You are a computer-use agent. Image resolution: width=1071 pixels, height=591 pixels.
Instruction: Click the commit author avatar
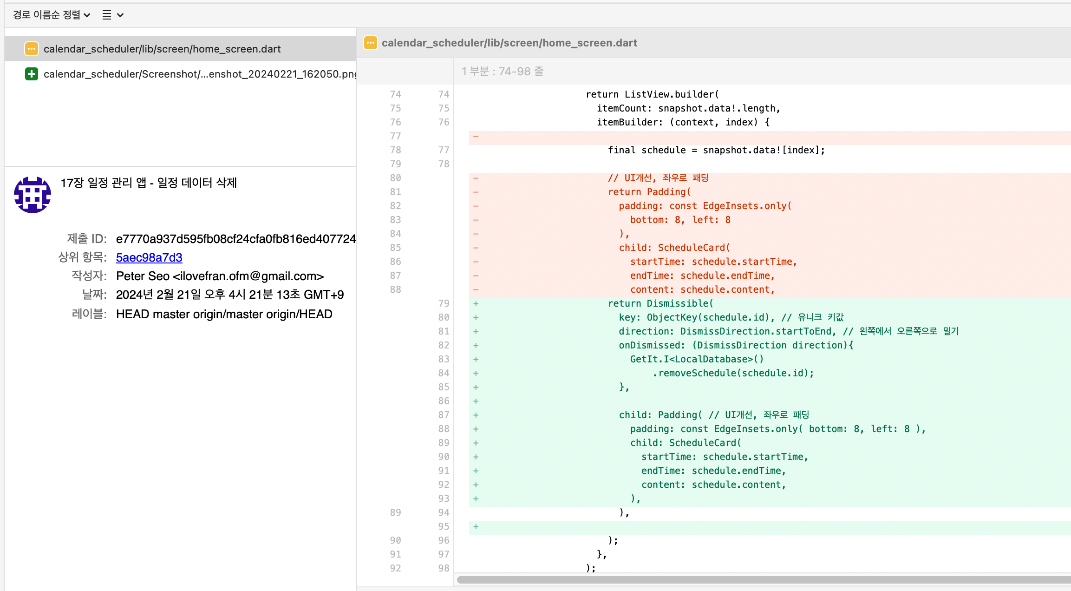tap(32, 195)
